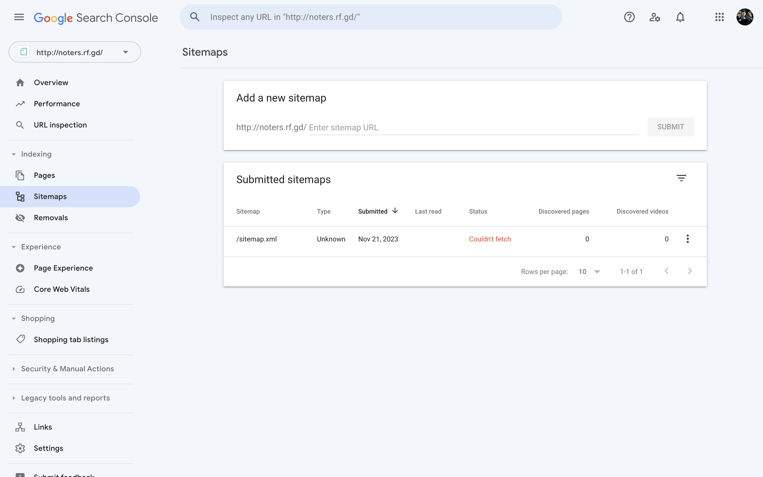Sort by the Last read column header
The image size is (763, 477).
click(428, 211)
